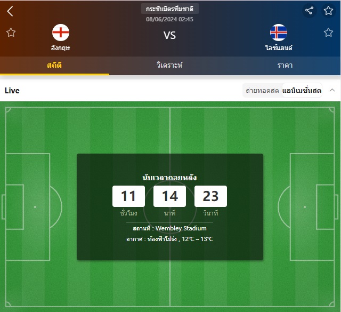Open the ราคา tab

[x=285, y=65]
